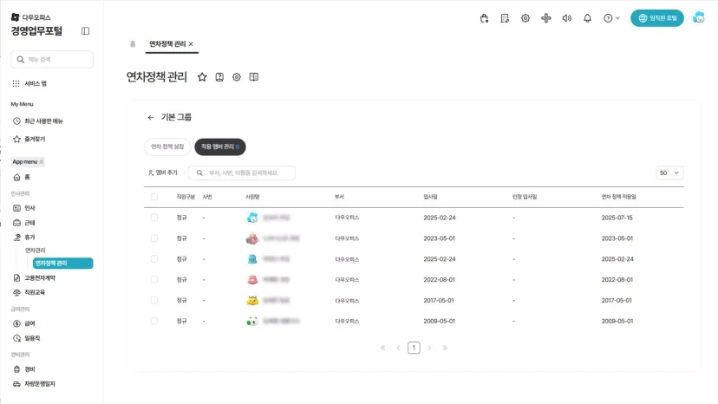Open the 직원교육 menu
This screenshot has width=718, height=404.
pyautogui.click(x=29, y=292)
